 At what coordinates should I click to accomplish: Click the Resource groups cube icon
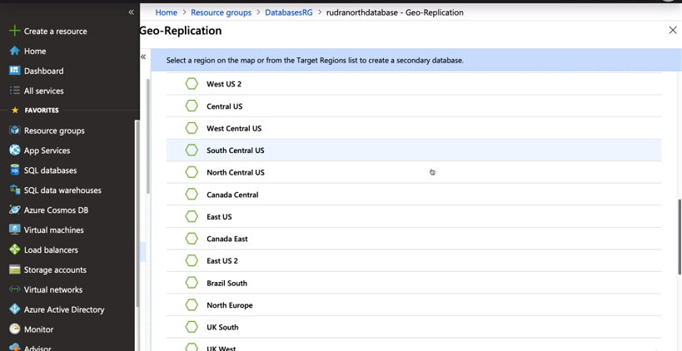(15, 131)
